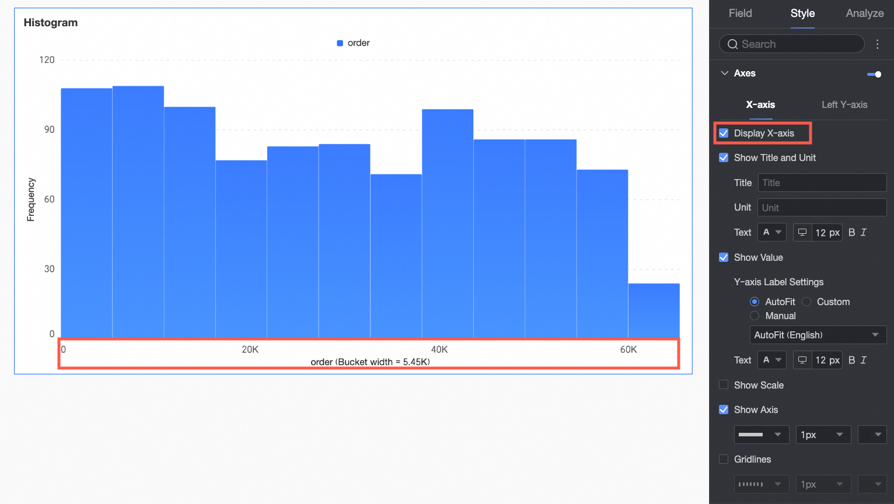Click title text device screen icon
894x504 pixels.
tap(802, 232)
